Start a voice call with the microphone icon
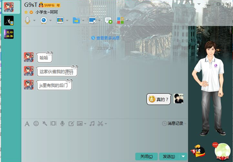The image size is (233, 162). [x=27, y=20]
